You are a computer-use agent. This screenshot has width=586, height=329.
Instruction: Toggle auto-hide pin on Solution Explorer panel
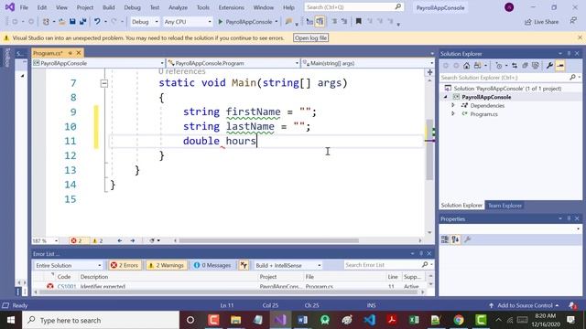point(569,54)
